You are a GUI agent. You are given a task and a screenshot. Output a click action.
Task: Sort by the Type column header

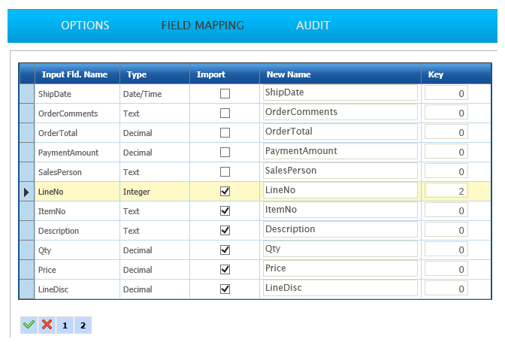tap(137, 74)
